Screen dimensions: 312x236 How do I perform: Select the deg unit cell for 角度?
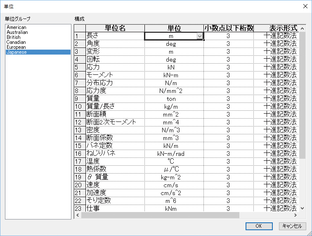click(x=174, y=44)
